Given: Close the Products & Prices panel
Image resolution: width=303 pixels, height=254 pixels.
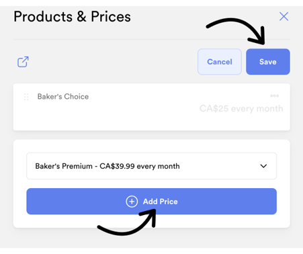Looking at the screenshot, I should (284, 16).
